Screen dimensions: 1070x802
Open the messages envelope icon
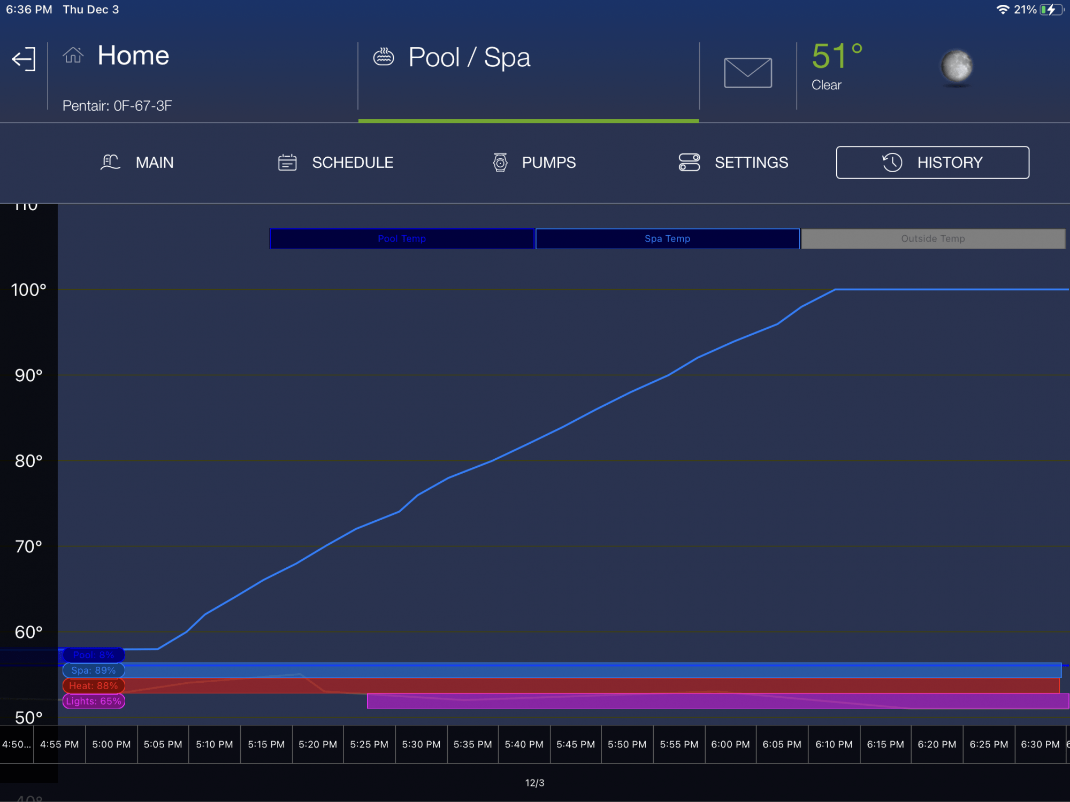click(x=747, y=73)
